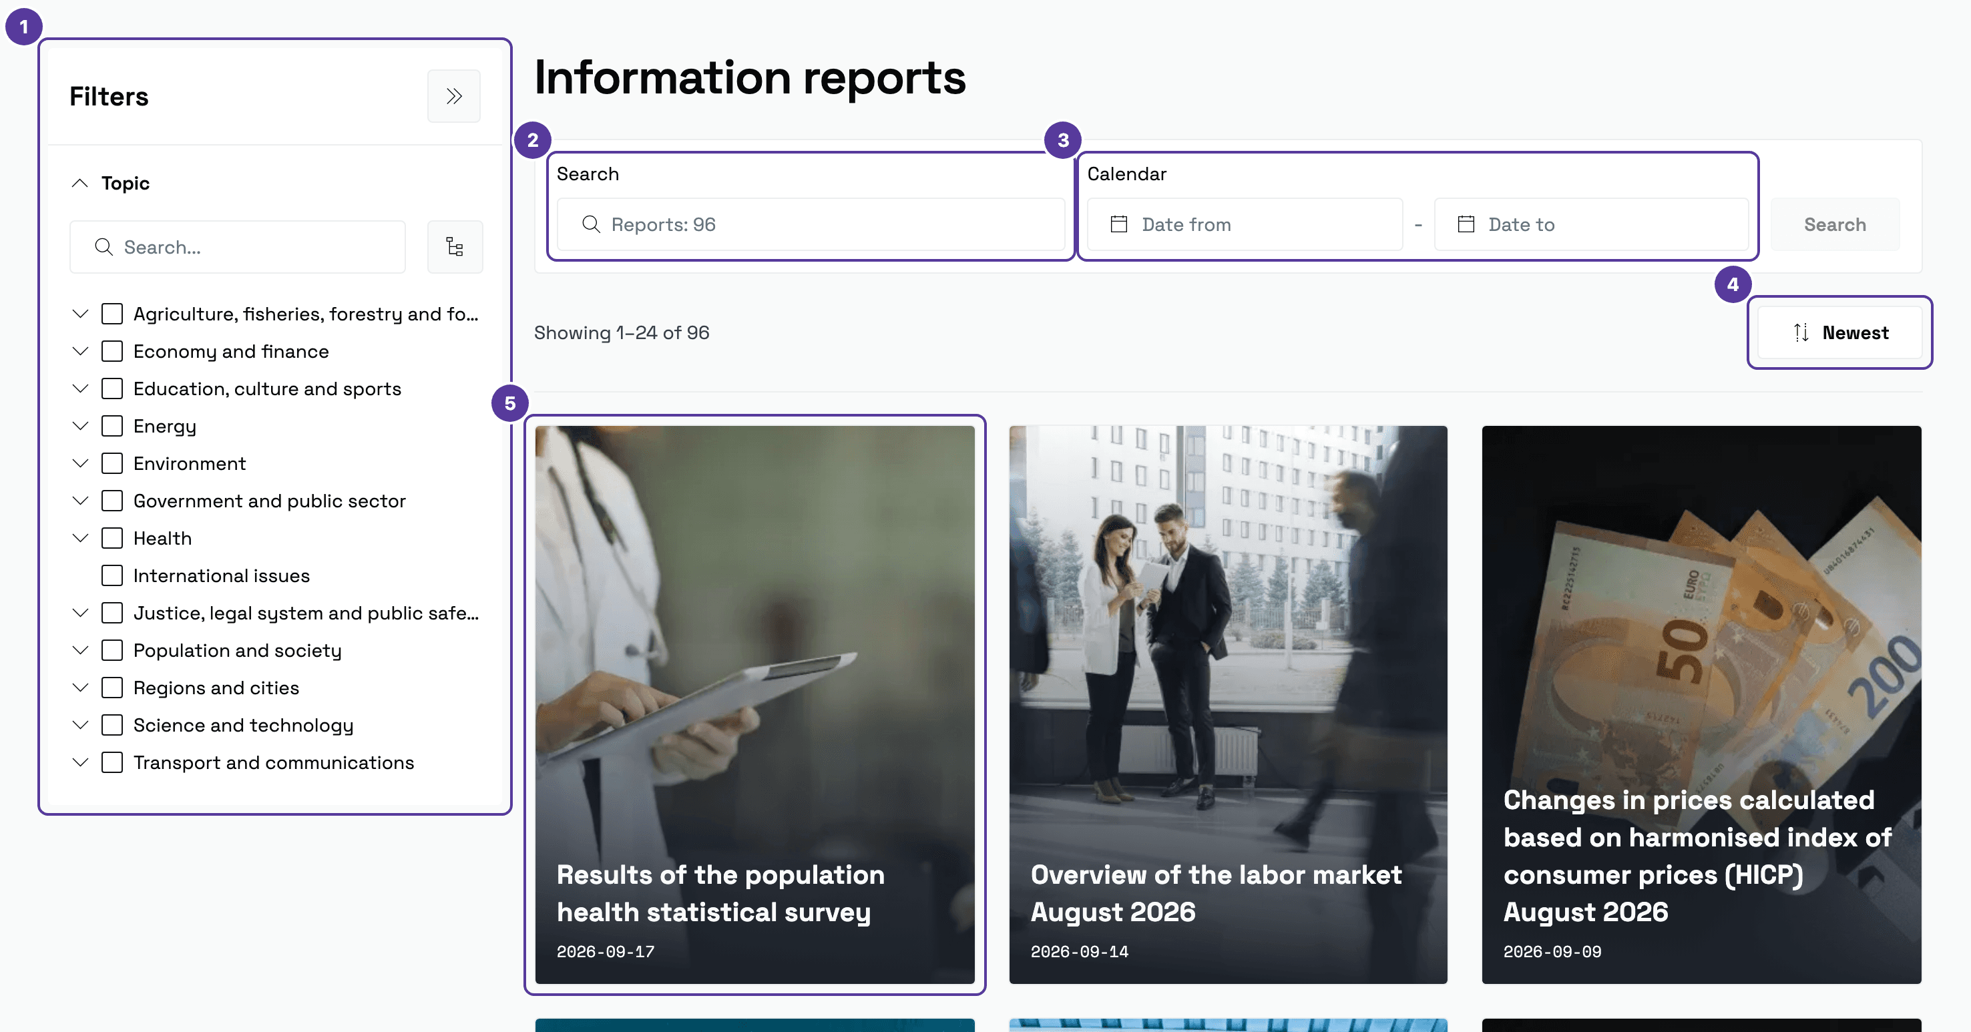Check the International issues checkbox

click(112, 576)
